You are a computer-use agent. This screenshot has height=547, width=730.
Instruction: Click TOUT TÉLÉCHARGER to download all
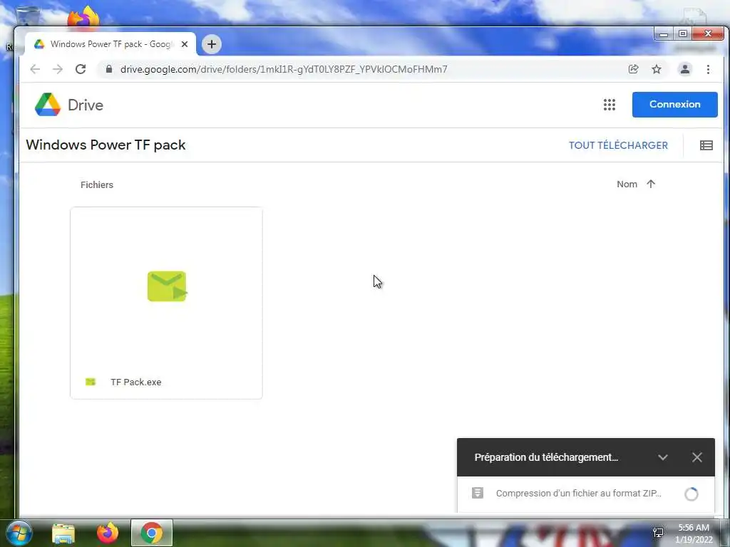click(618, 145)
